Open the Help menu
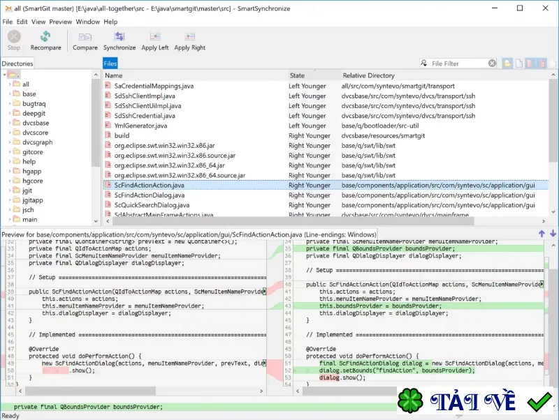The image size is (559, 420). pyautogui.click(x=110, y=22)
